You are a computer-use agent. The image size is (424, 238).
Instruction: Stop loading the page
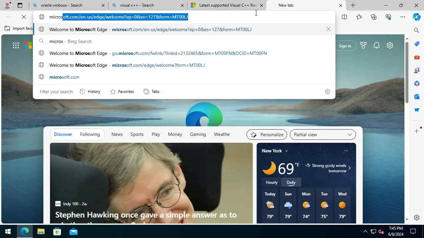24,17
